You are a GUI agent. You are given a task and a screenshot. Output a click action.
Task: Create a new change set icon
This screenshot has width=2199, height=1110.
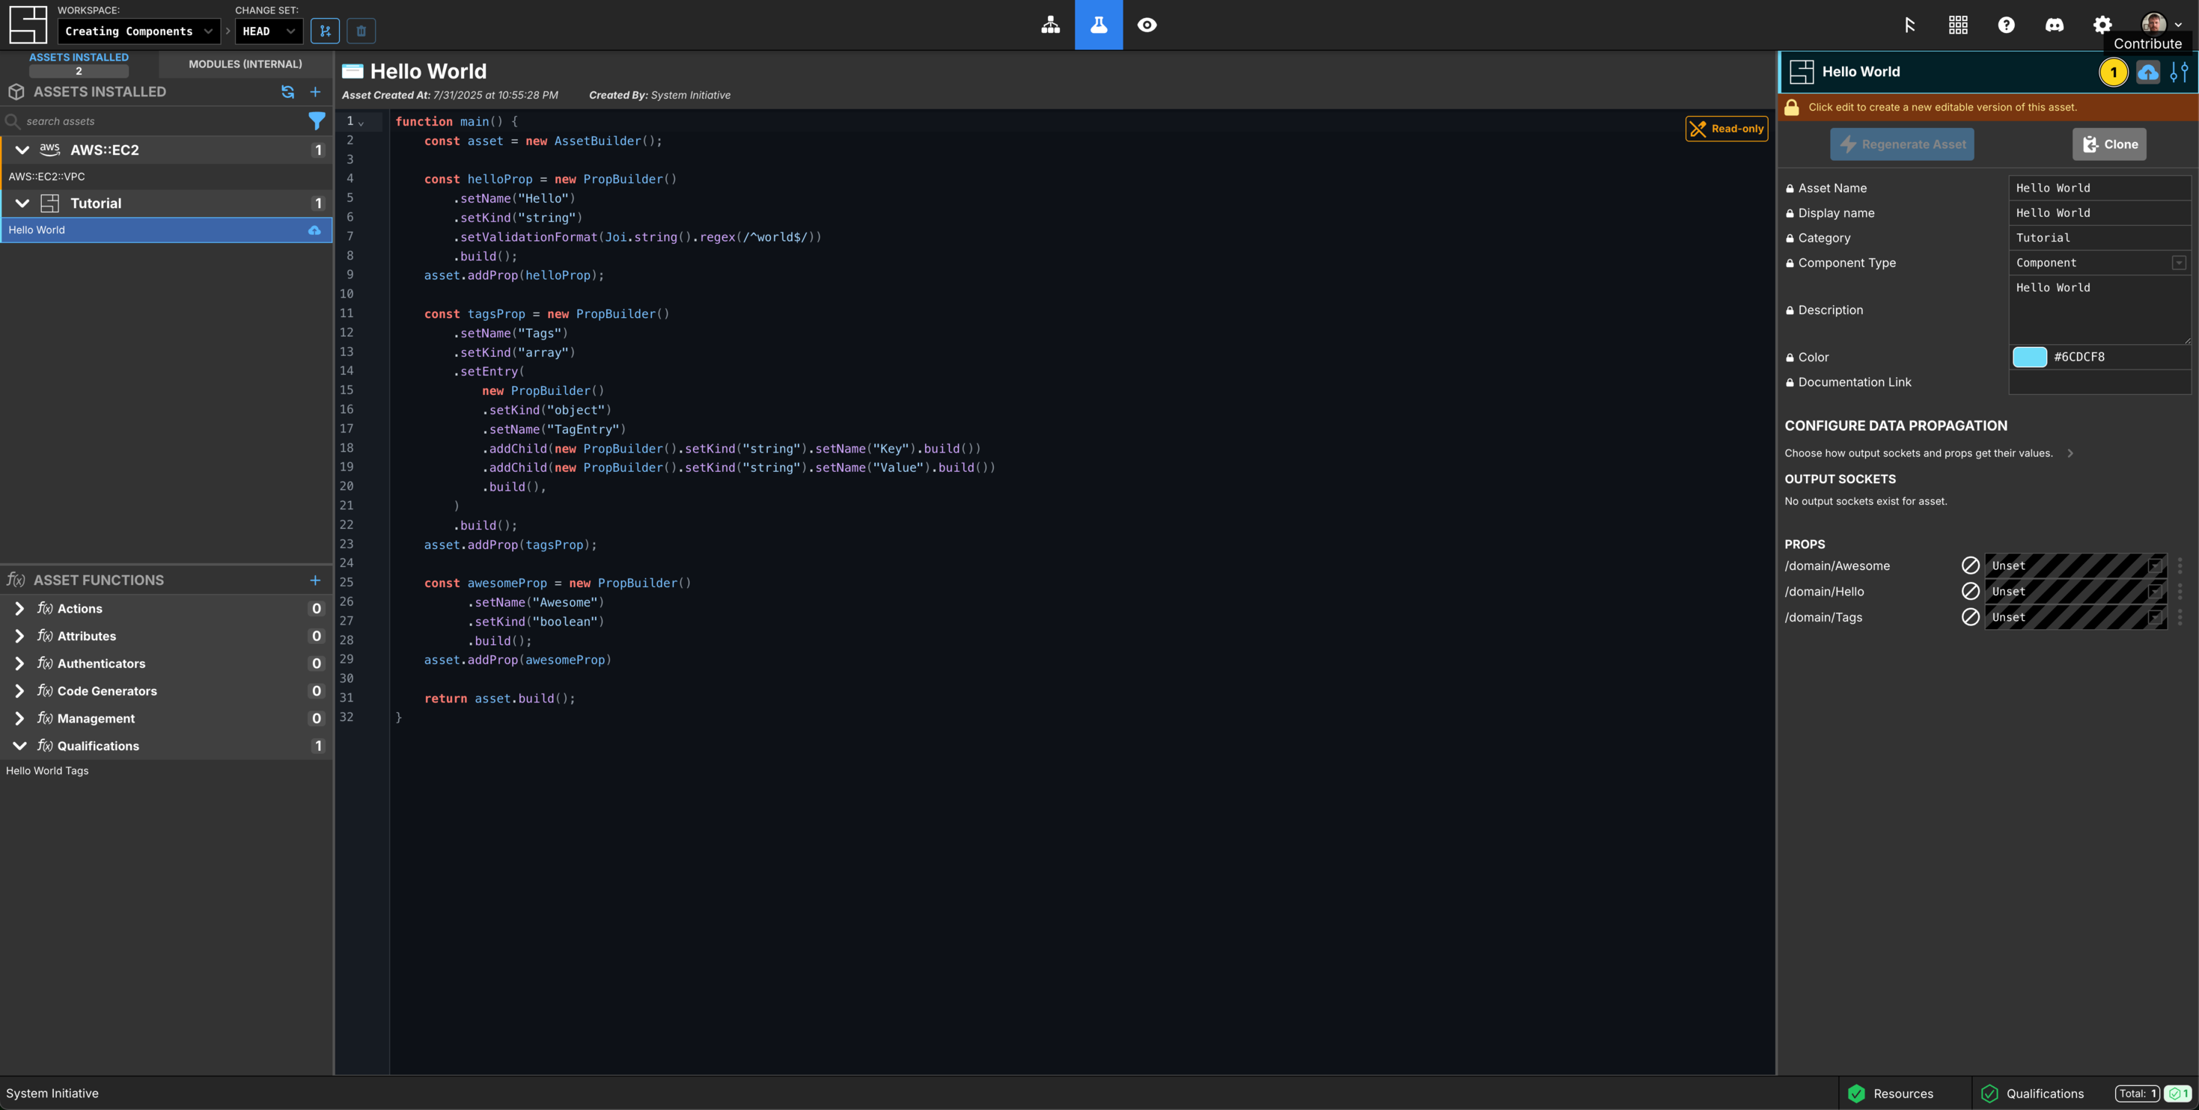point(324,31)
